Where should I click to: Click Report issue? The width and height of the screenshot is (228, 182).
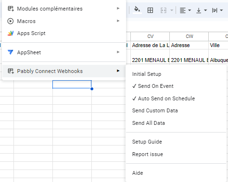(x=176, y=154)
